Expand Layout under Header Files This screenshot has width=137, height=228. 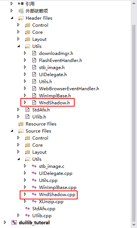[x=18, y=39]
